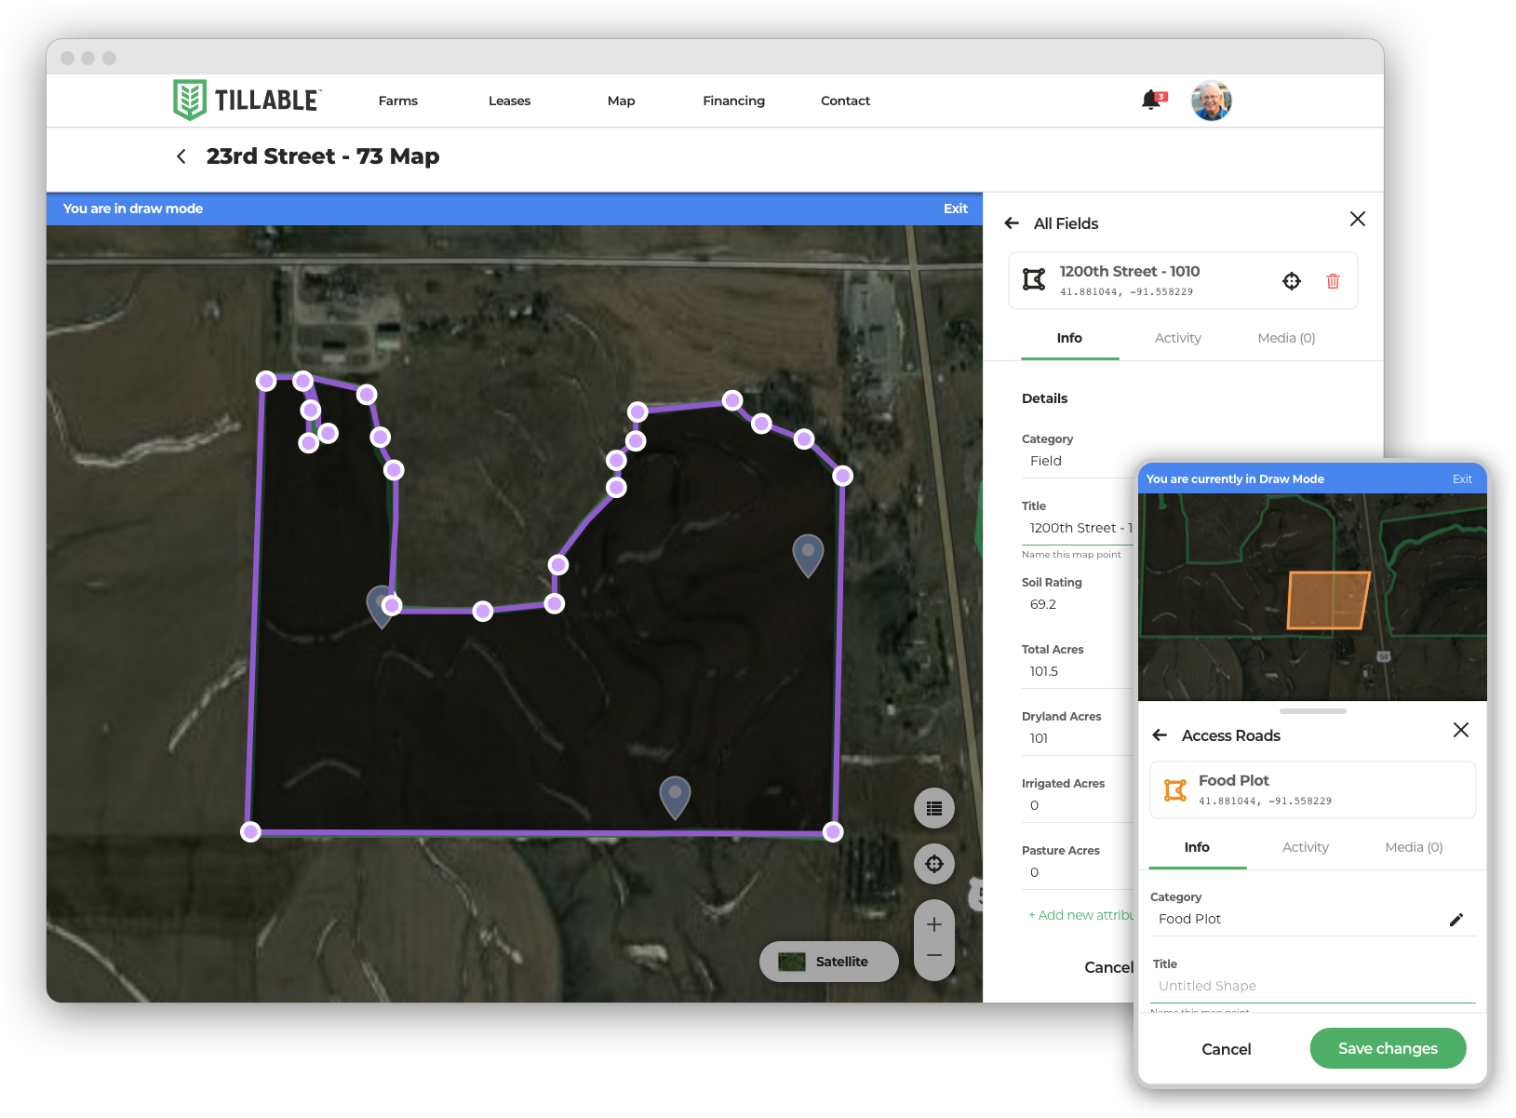Viewport: 1516px width, 1118px height.
Task: Go back from 23rd Street map page
Action: pos(181,156)
